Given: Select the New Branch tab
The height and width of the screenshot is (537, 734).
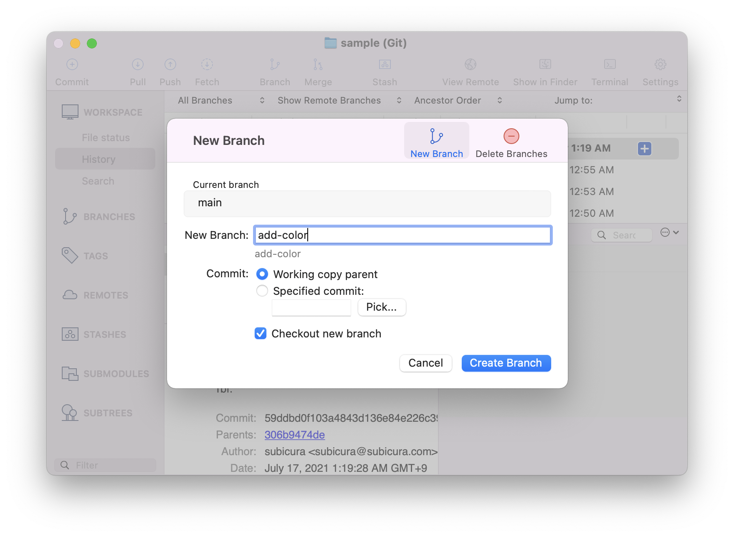Looking at the screenshot, I should [x=436, y=143].
